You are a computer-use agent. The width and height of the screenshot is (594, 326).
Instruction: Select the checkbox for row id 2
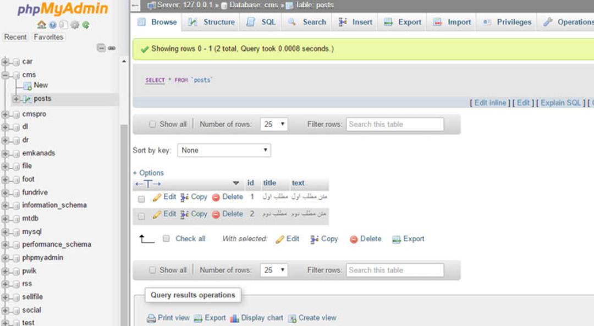click(141, 216)
